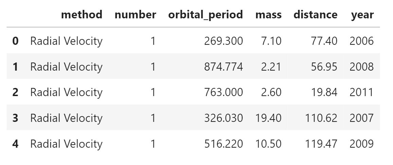Select row index 0
393x165 pixels.
click(15, 41)
